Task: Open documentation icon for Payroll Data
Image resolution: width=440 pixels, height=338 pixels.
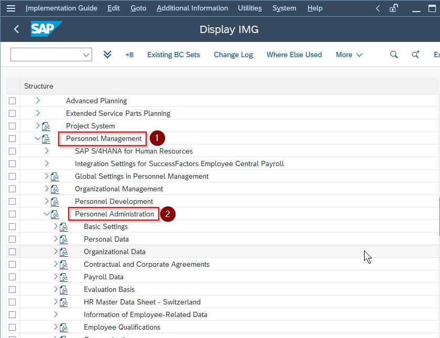Action: pos(64,277)
